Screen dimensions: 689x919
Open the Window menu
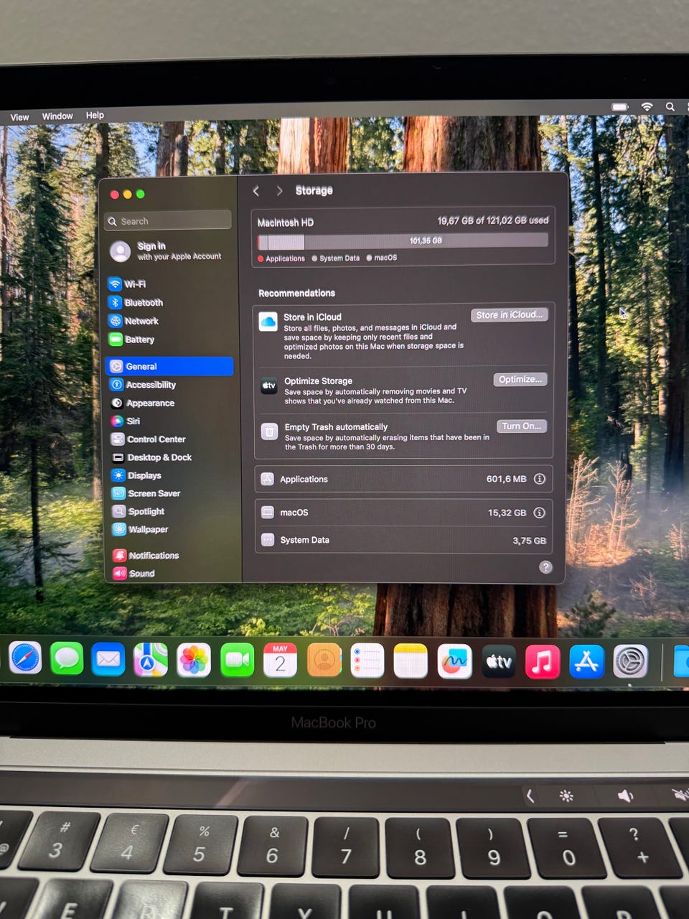pos(57,116)
